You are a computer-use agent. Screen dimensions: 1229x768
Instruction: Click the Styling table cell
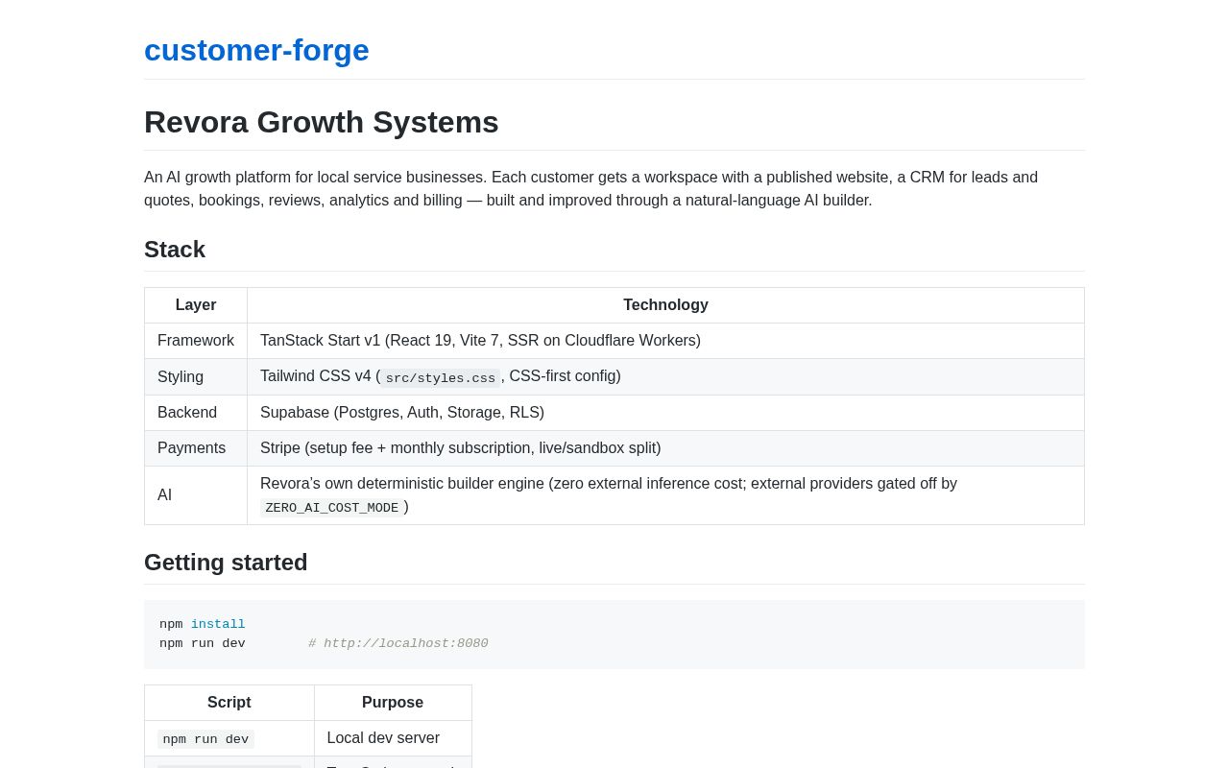(x=196, y=377)
